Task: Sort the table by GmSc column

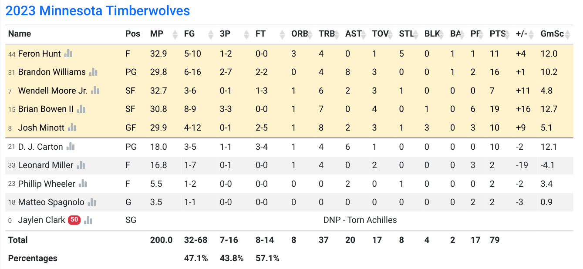Action: [x=568, y=34]
